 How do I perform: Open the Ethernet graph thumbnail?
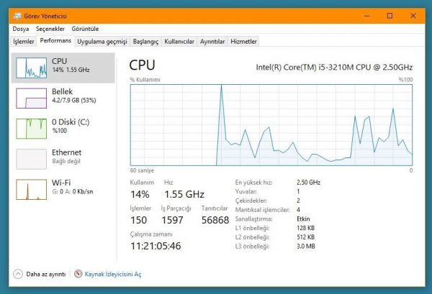click(32, 159)
